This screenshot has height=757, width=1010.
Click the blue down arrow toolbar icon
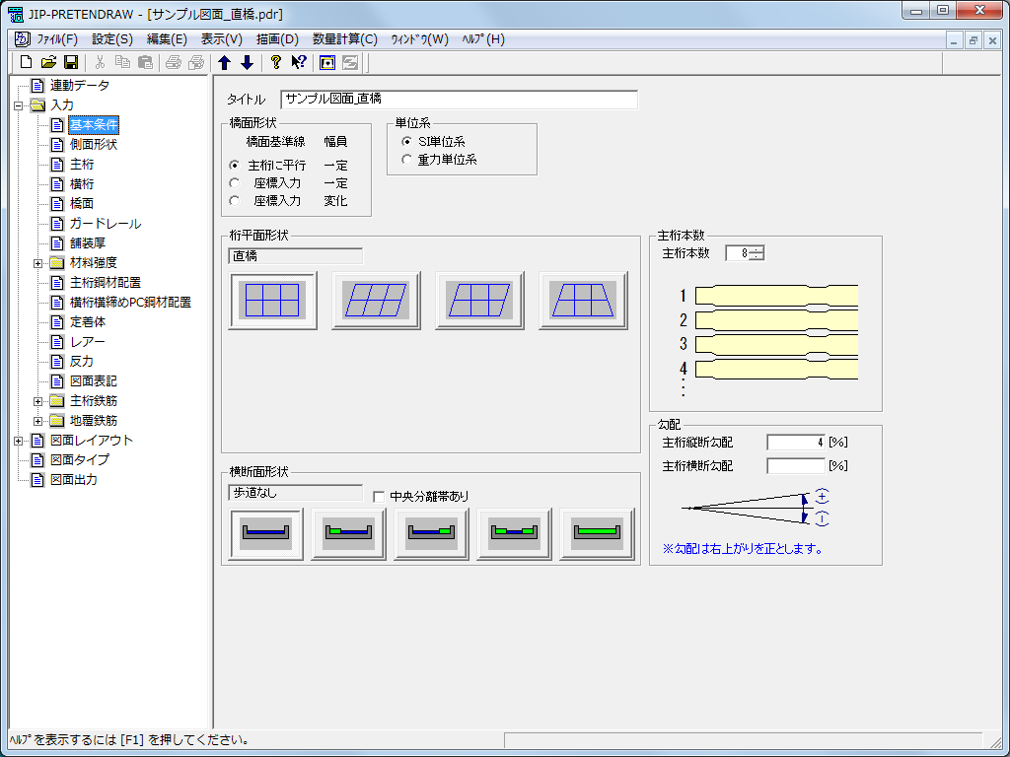(x=247, y=62)
